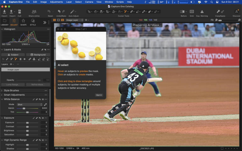Click the viewer zoom slider
Viewport: 242px width, 151px height.
[228, 20]
